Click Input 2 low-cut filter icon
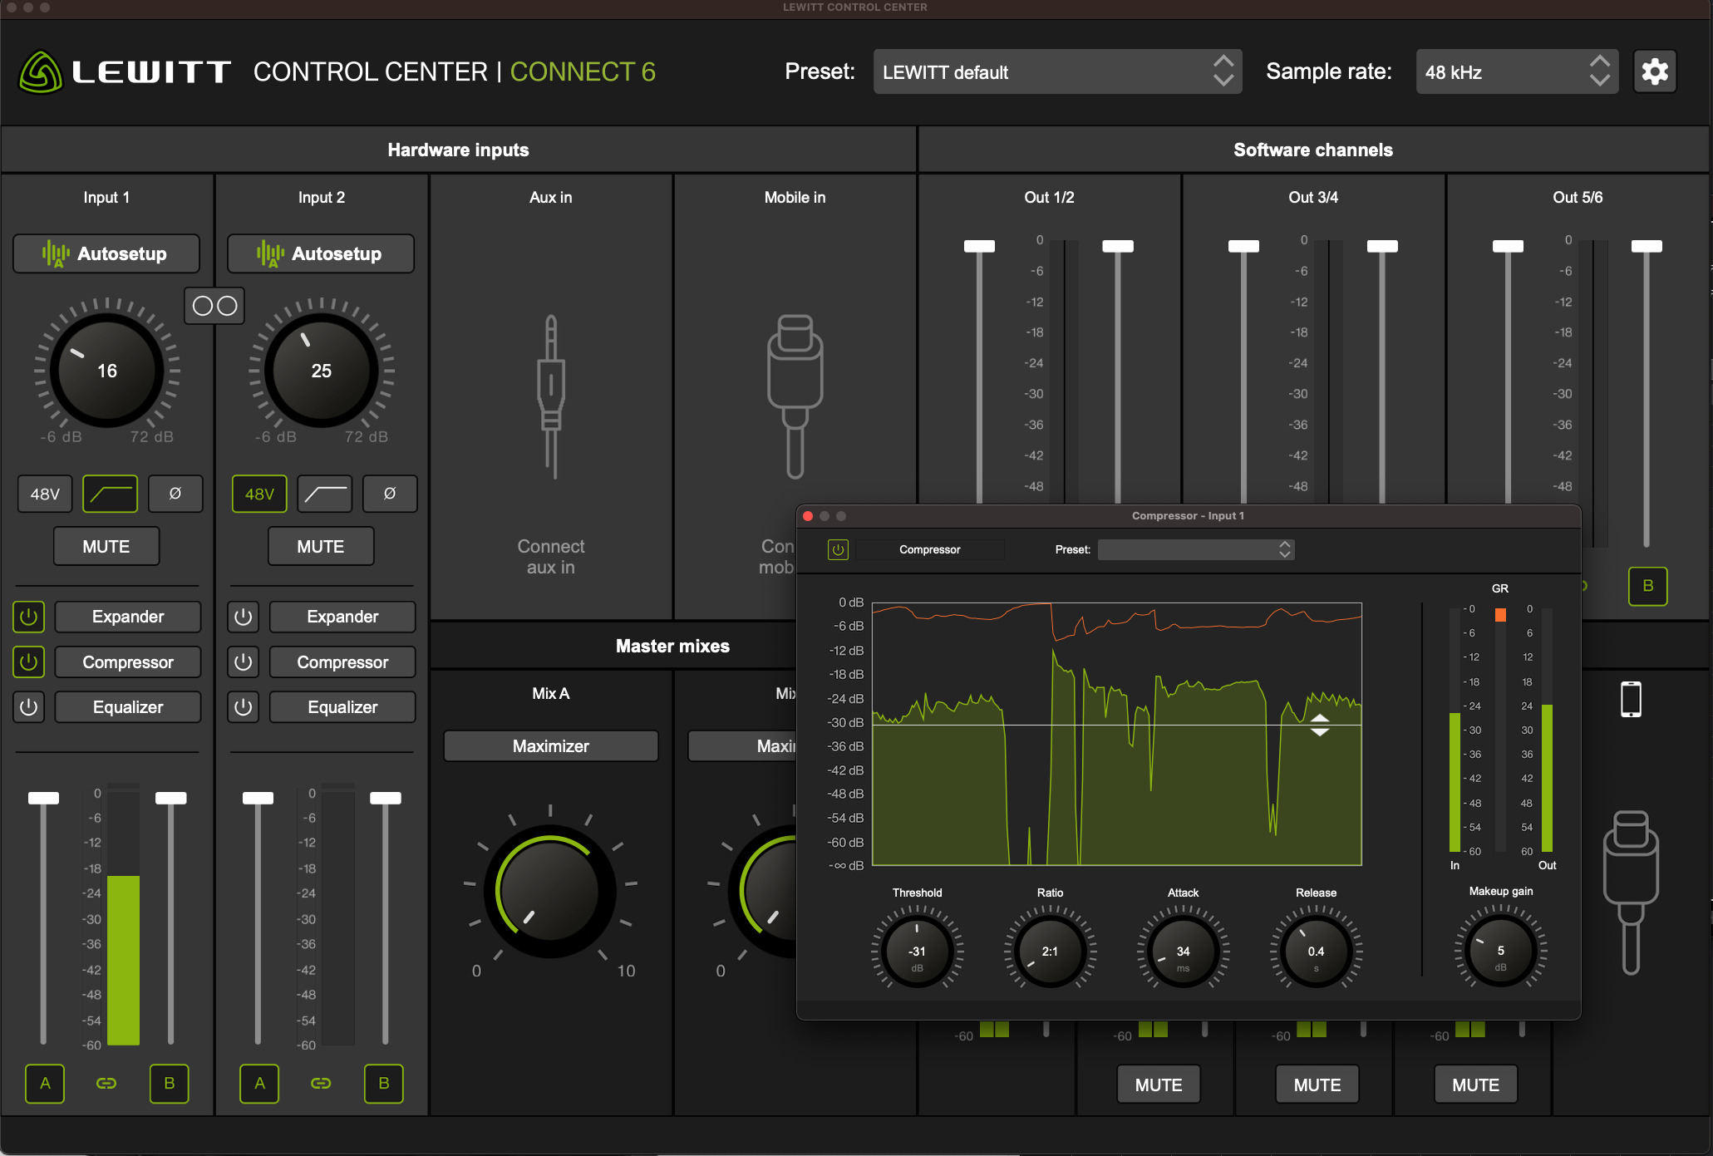The width and height of the screenshot is (1713, 1156). 325,494
